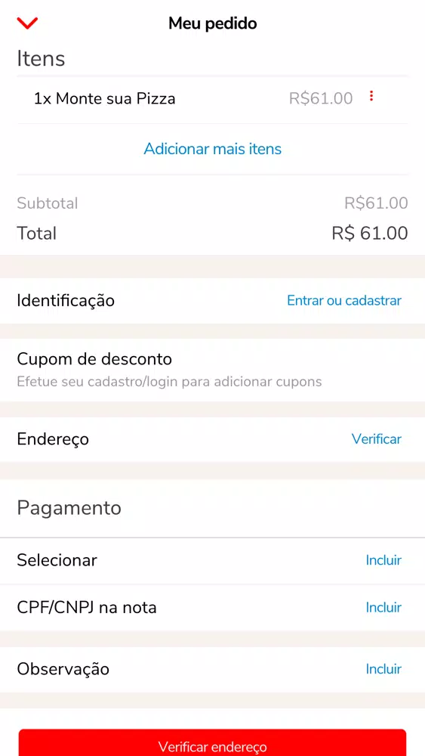Collapse order with the red chevron icon
This screenshot has height=756, width=425.
[x=27, y=23]
